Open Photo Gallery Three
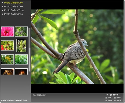The width and height of the screenshot is (125, 103). tap(14, 10)
